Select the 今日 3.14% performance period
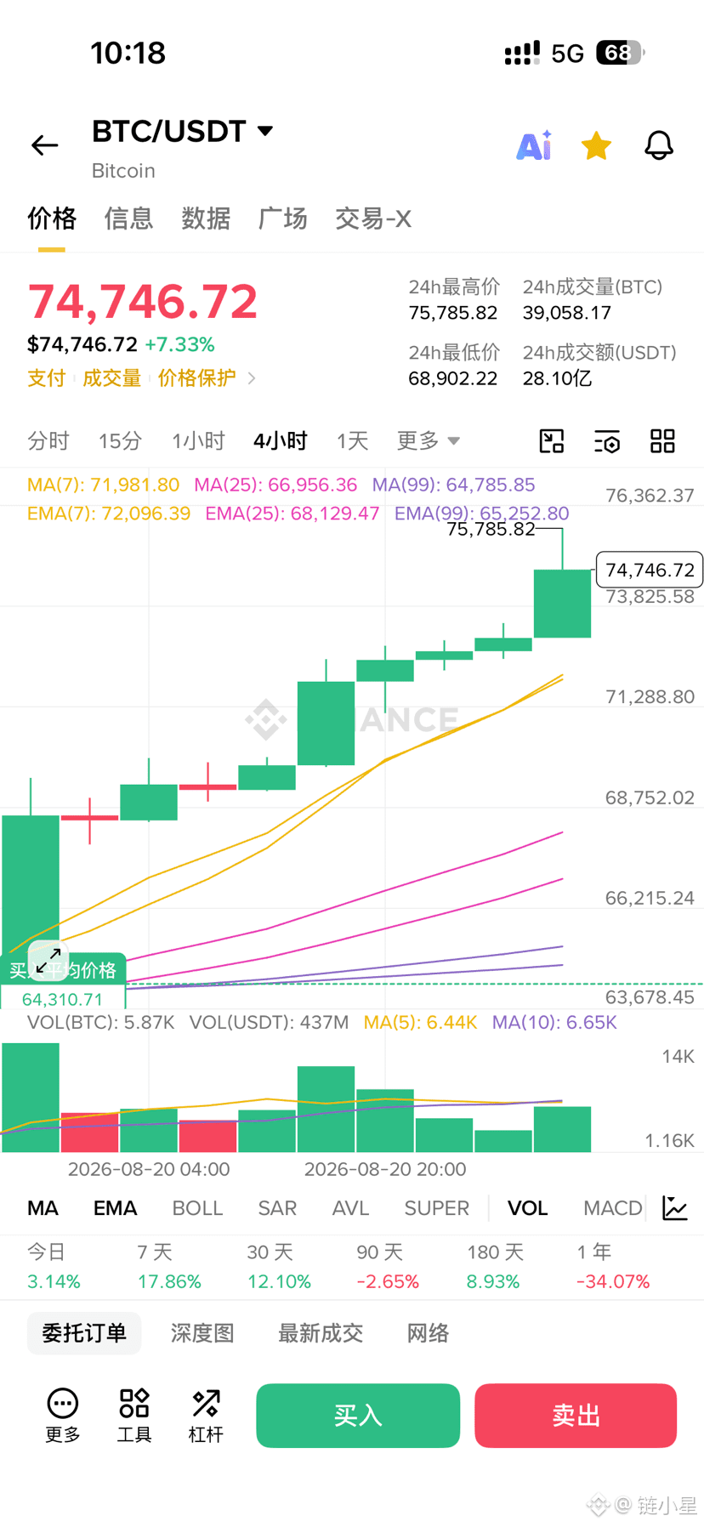The image size is (704, 1527). pyautogui.click(x=54, y=1267)
